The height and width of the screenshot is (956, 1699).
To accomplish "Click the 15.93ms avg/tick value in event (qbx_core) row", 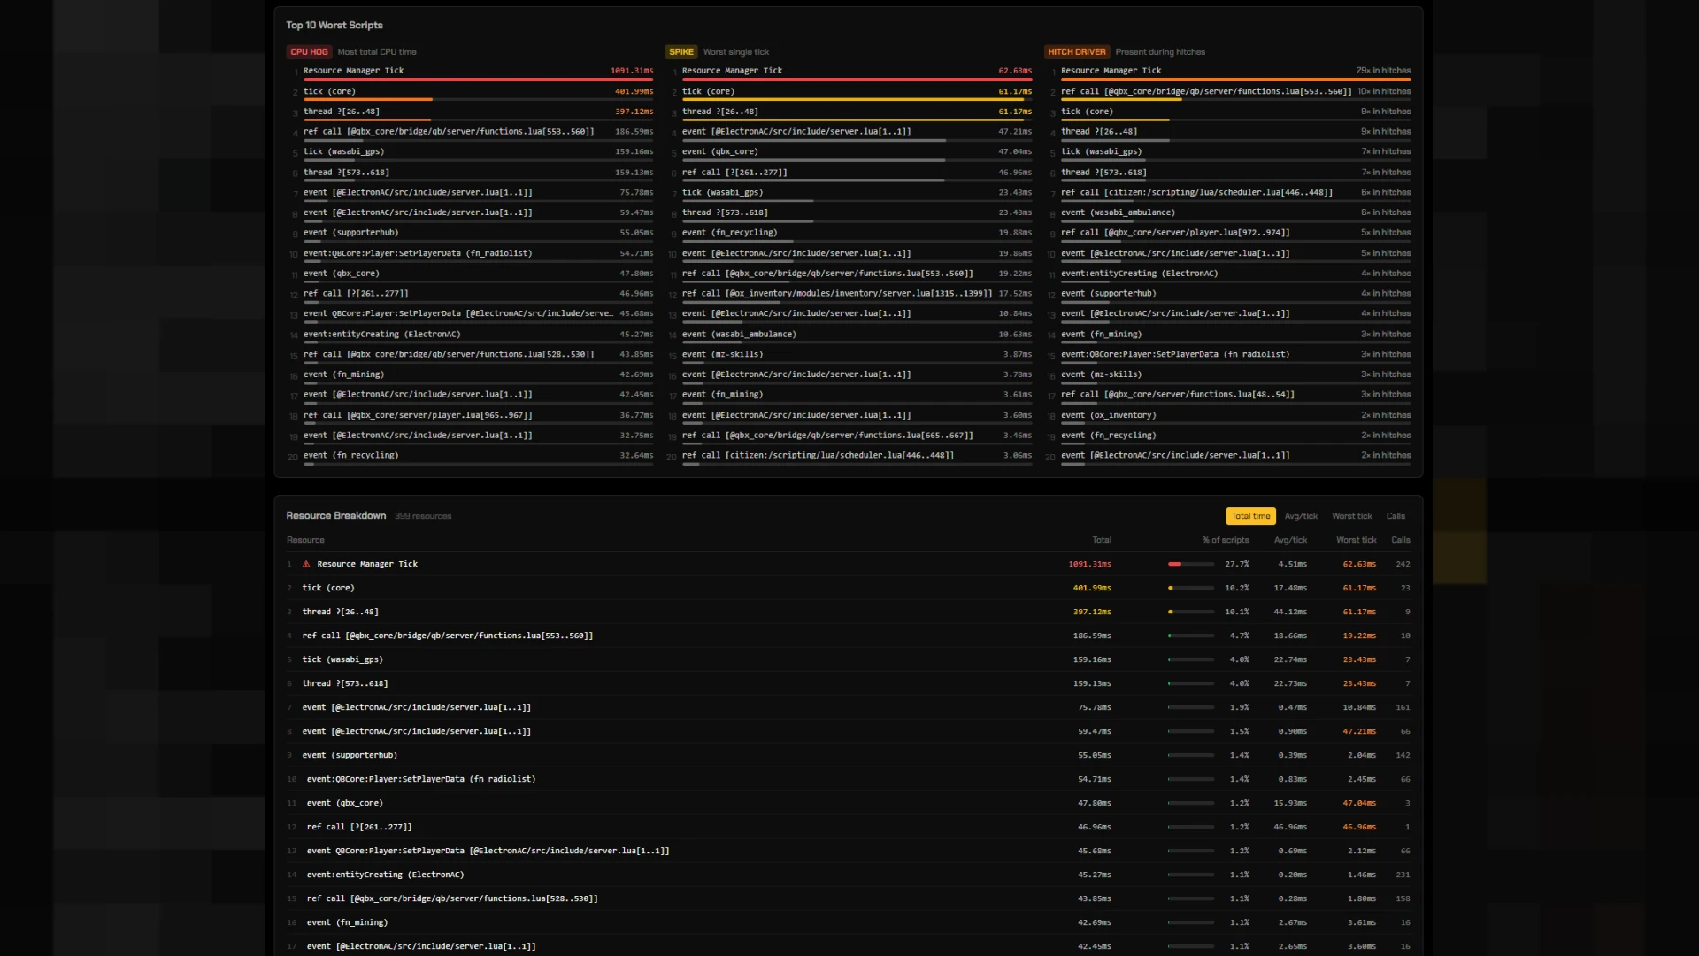I will click(1290, 803).
